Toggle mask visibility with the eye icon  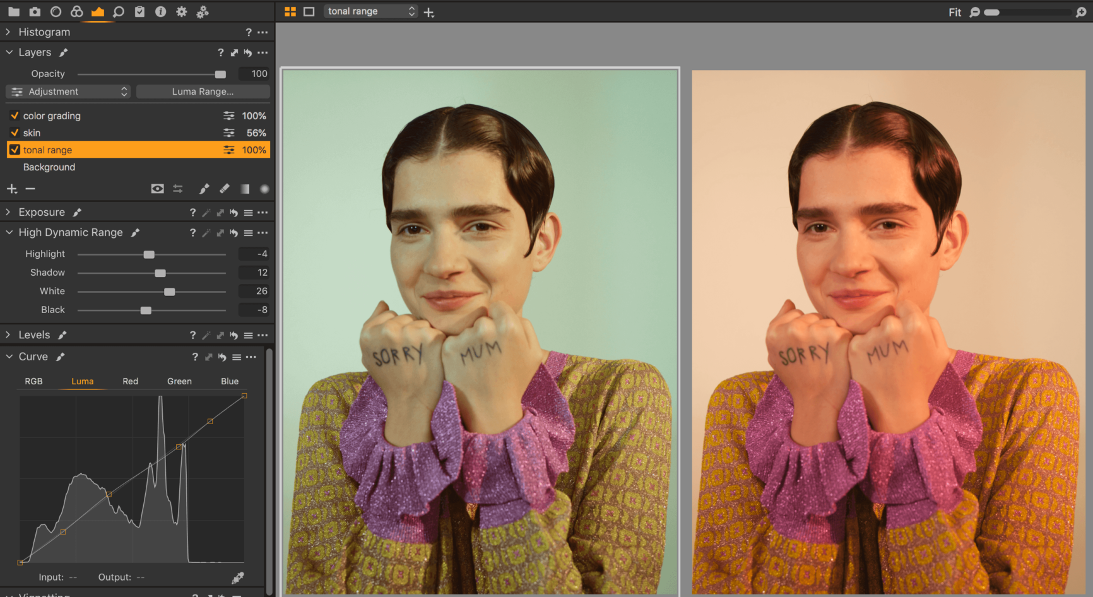157,189
